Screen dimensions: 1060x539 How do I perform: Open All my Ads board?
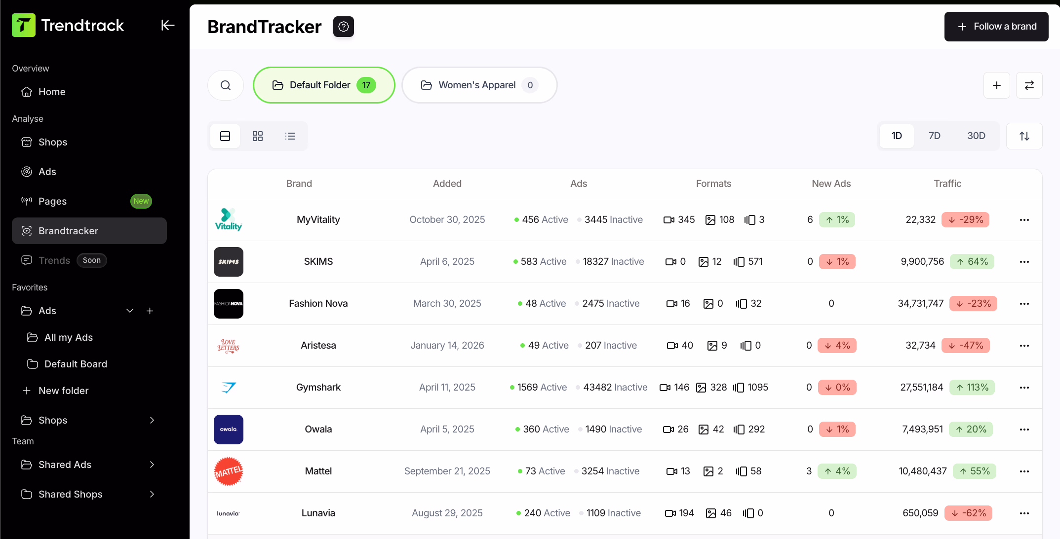pyautogui.click(x=69, y=337)
